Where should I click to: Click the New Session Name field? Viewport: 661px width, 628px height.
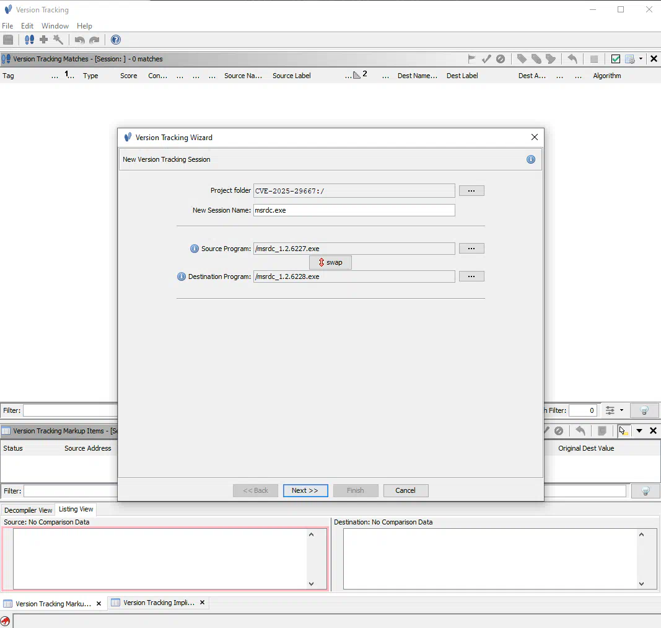354,210
